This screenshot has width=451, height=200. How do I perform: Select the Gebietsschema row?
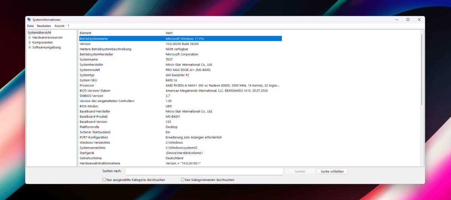180,158
